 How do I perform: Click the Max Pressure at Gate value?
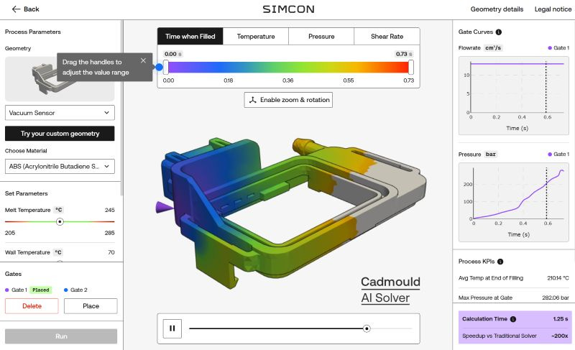pos(555,298)
